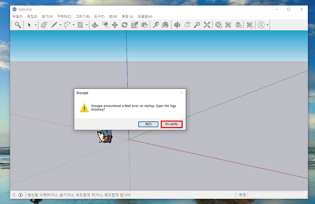The image size is (315, 204).
Task: Select the Arc tool
Action: 67,25
